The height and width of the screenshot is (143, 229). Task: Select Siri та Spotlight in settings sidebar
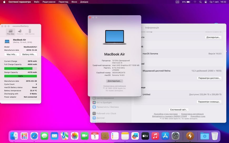pos(102,103)
